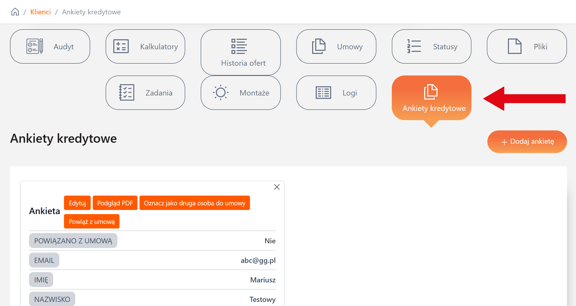
Task: Click the POWIĄZANO Z UMOWĄ label
Action: coord(73,241)
